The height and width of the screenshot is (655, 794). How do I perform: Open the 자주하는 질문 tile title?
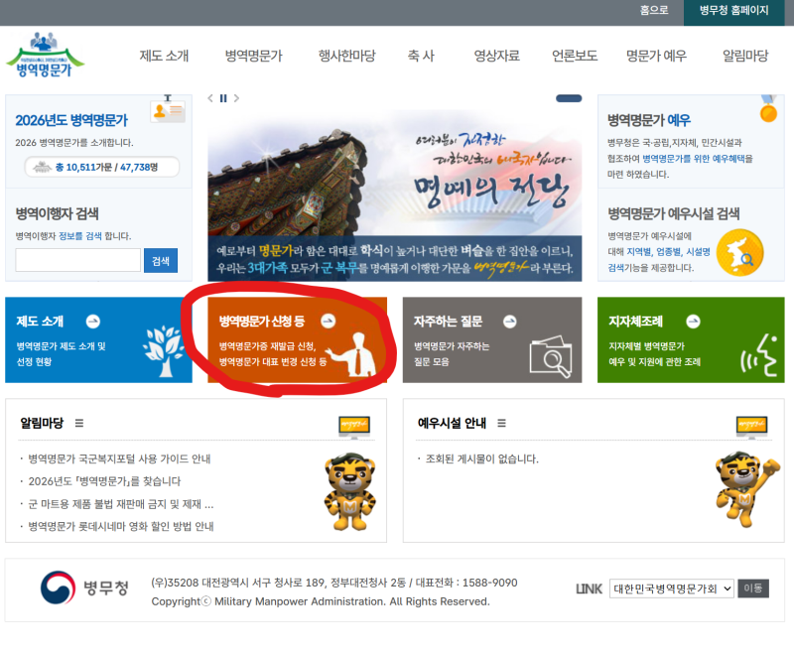pyautogui.click(x=448, y=321)
